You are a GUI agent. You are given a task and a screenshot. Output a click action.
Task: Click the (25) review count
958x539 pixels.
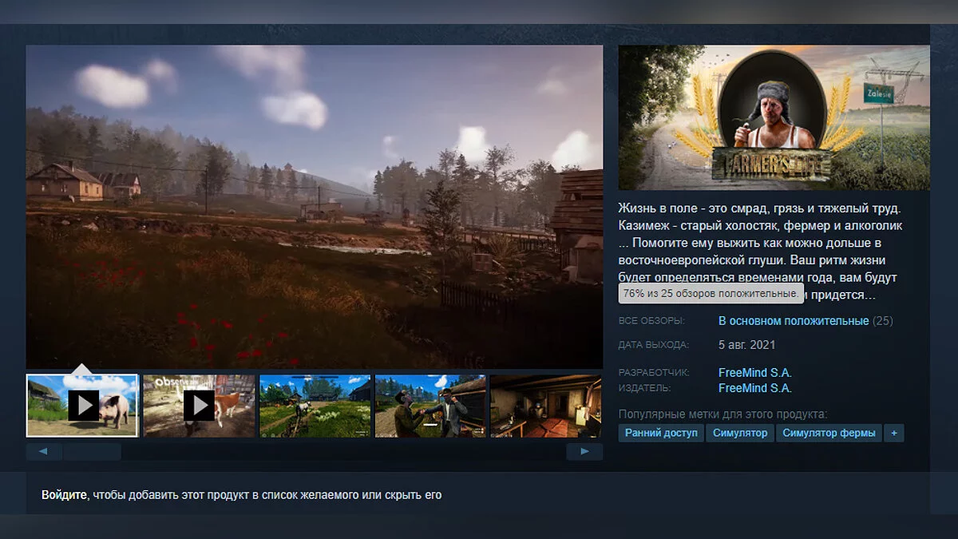click(x=883, y=321)
